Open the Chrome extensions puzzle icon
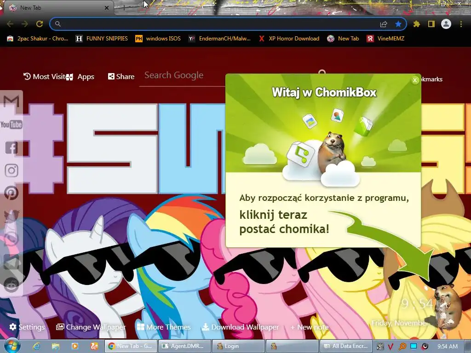This screenshot has width=471, height=353. [416, 24]
